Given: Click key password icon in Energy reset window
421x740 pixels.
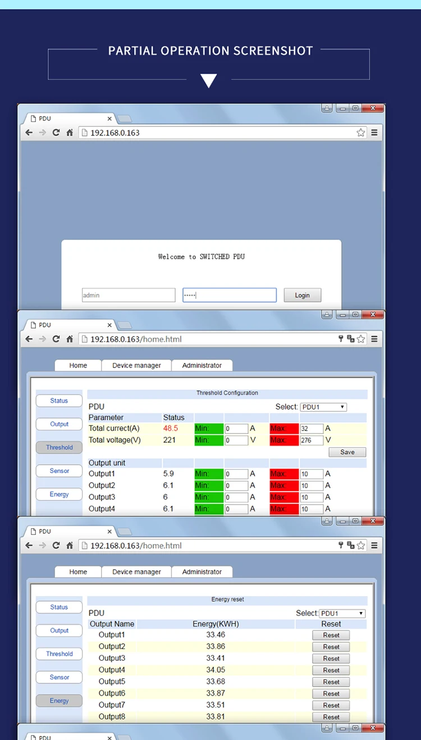Looking at the screenshot, I should tap(340, 546).
